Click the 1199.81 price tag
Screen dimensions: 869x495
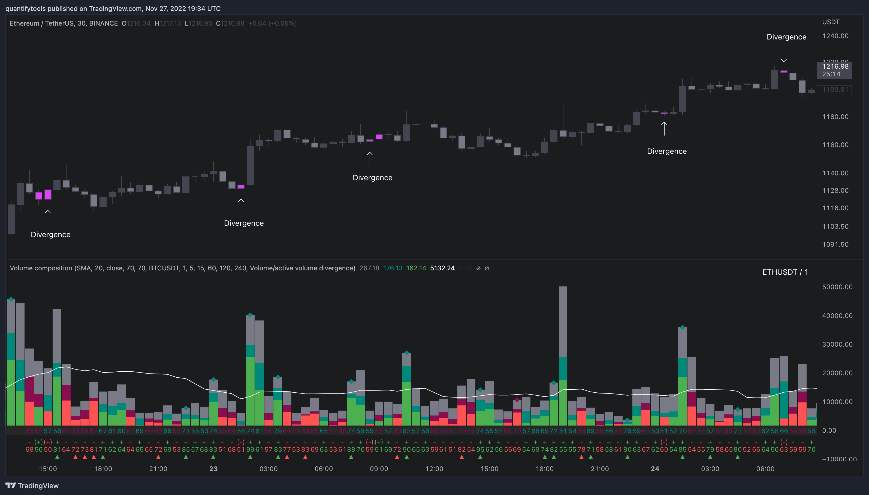(x=834, y=89)
